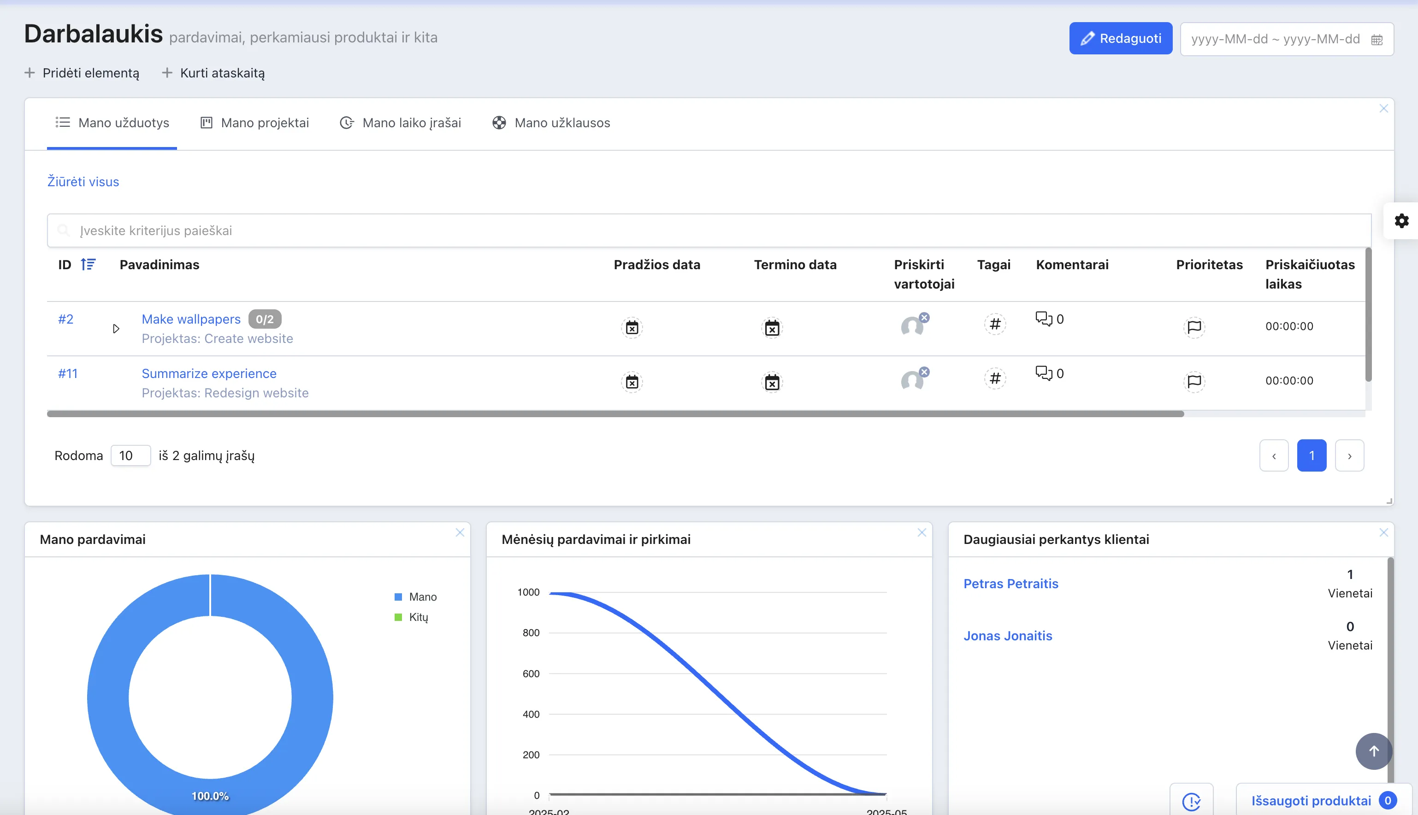Click Prioritetas column header
Screen dimensions: 1418x815
1209,264
